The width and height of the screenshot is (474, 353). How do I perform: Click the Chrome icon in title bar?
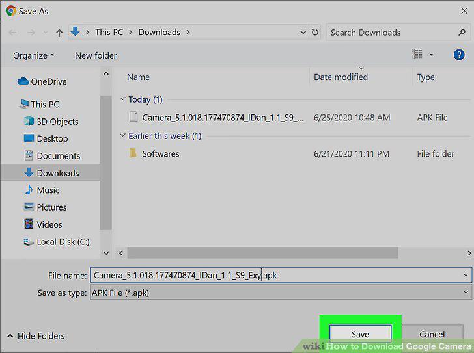point(11,11)
